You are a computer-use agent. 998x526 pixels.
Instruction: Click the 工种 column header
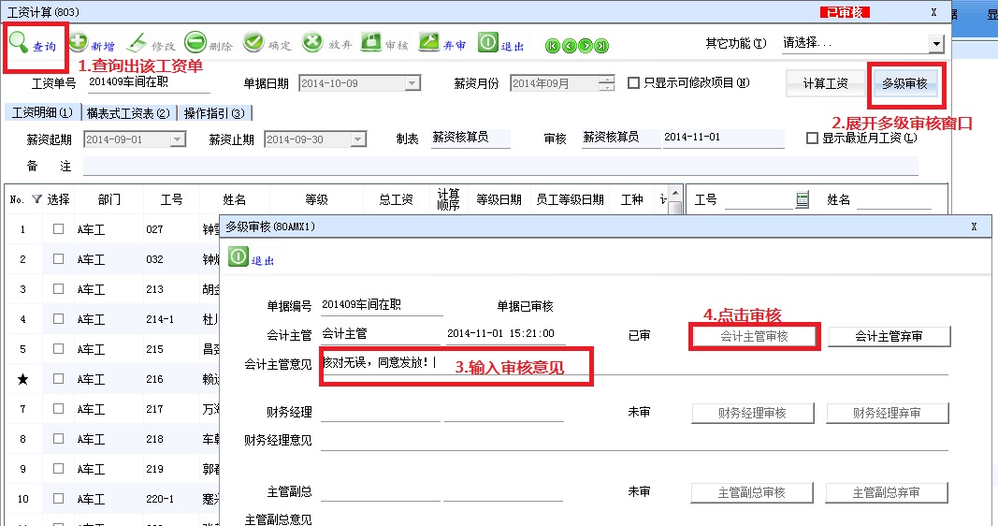coord(632,199)
